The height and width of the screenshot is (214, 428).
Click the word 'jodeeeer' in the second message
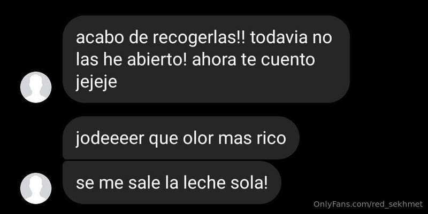pyautogui.click(x=110, y=139)
